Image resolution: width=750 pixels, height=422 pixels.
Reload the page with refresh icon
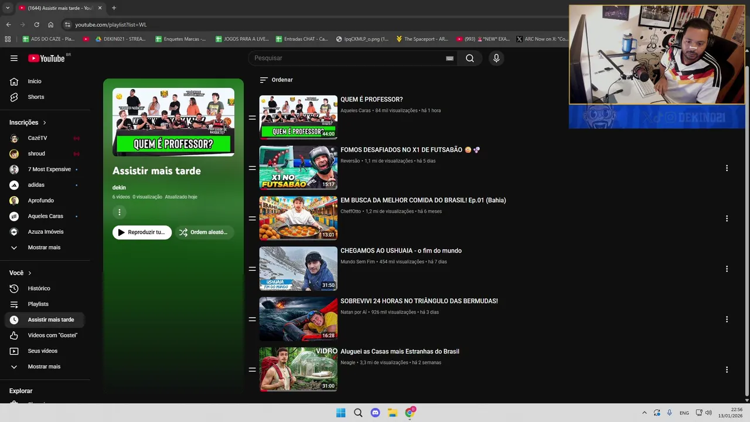point(36,25)
